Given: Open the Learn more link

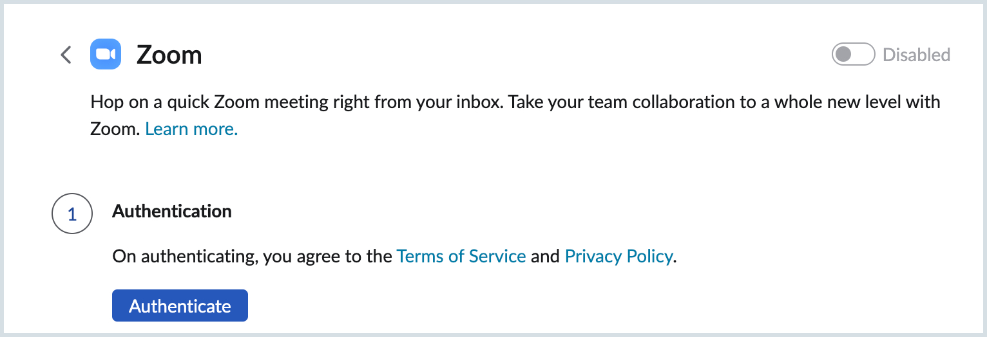Looking at the screenshot, I should (191, 129).
